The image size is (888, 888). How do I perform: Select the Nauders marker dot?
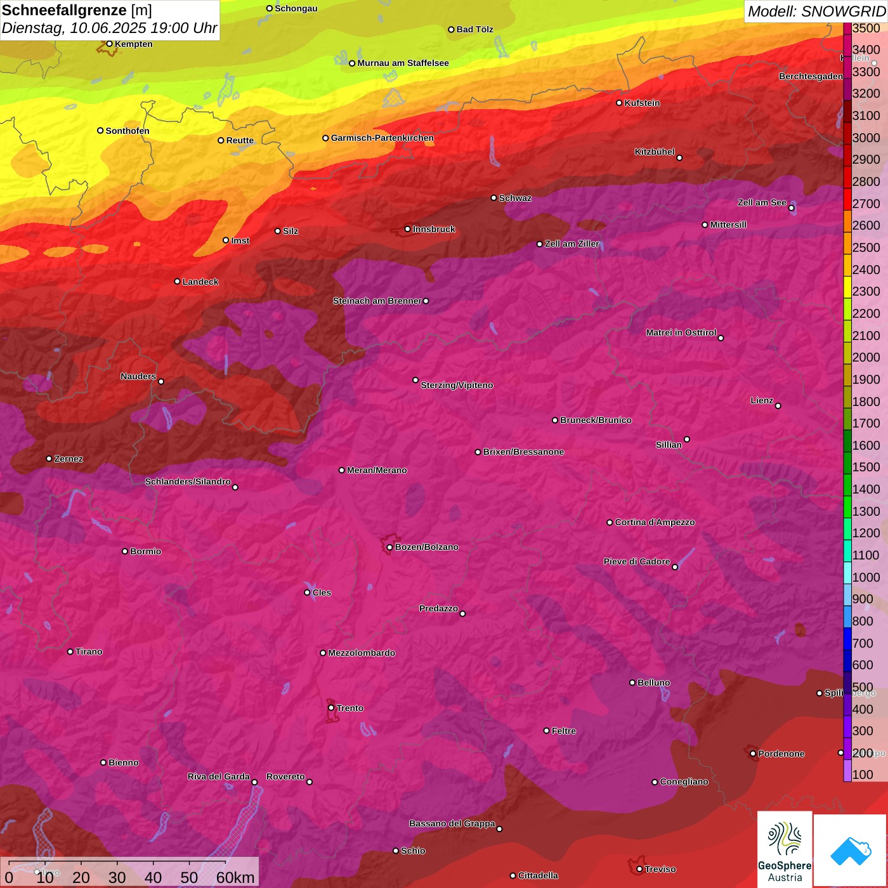point(161,381)
